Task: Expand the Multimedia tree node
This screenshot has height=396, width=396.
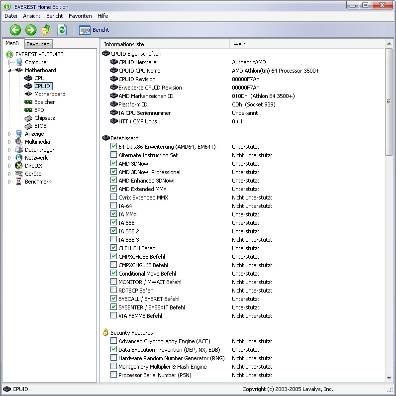Action: [x=9, y=142]
